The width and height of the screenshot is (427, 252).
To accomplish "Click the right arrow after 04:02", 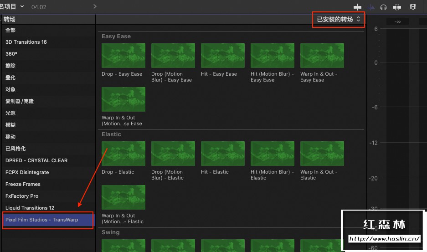I will [x=95, y=6].
